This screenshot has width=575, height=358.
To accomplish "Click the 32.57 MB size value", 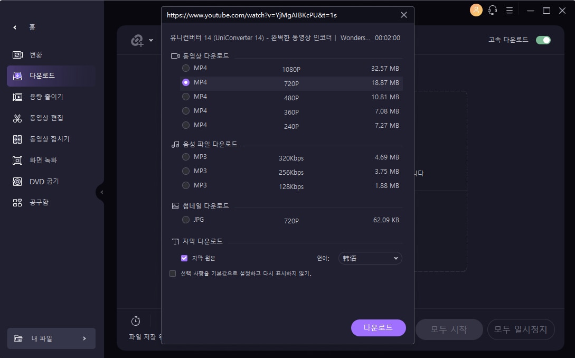I will (385, 69).
